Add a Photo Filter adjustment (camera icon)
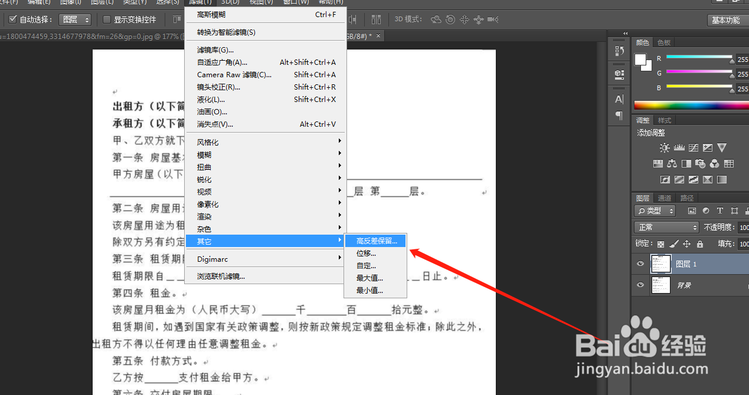This screenshot has height=395, width=749. click(701, 164)
